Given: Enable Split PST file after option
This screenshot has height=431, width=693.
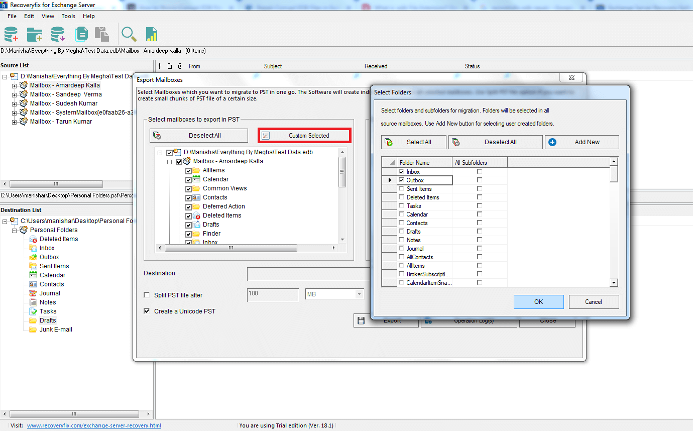Looking at the screenshot, I should pyautogui.click(x=146, y=295).
